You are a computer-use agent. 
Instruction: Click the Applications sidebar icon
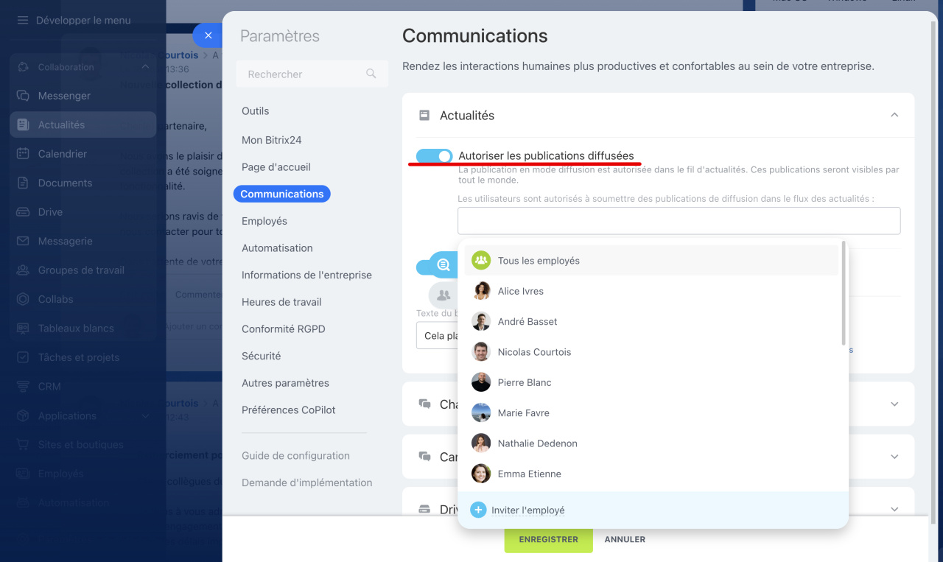[23, 415]
